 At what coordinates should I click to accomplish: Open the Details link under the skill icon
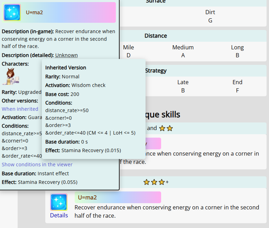(59, 215)
